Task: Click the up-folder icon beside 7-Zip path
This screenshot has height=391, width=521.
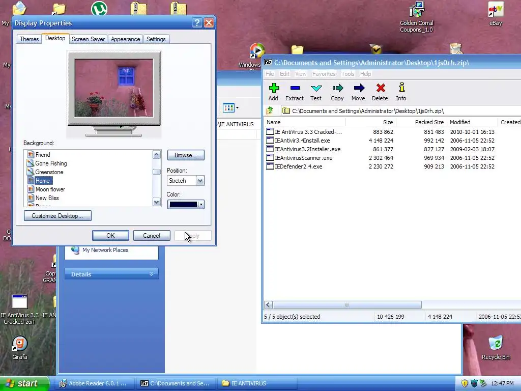Action: (x=270, y=110)
